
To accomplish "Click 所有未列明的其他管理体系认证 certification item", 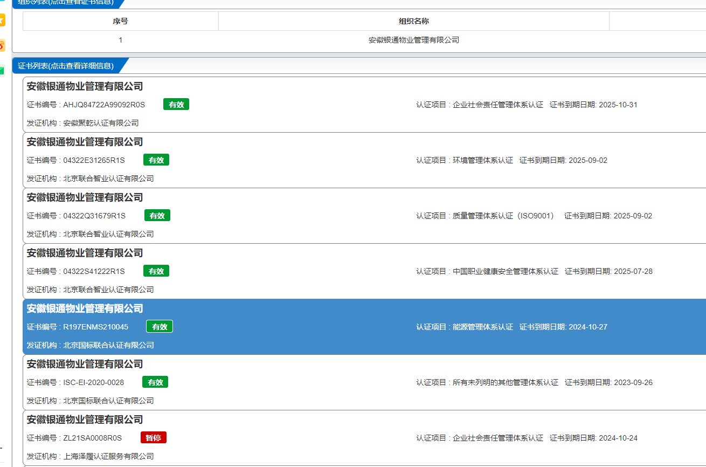I will 506,382.
